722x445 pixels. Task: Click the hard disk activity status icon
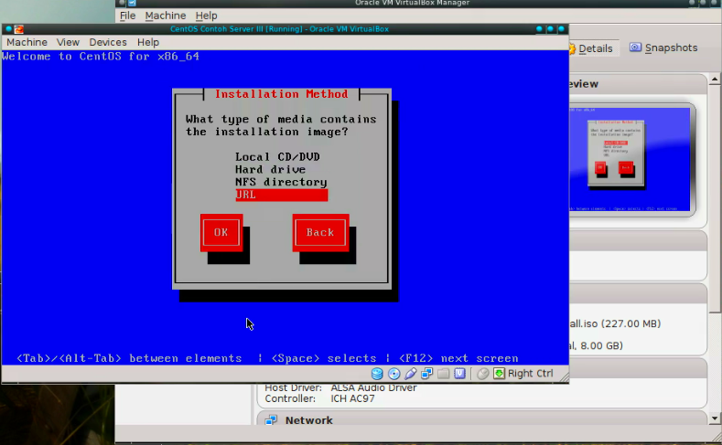(x=377, y=374)
